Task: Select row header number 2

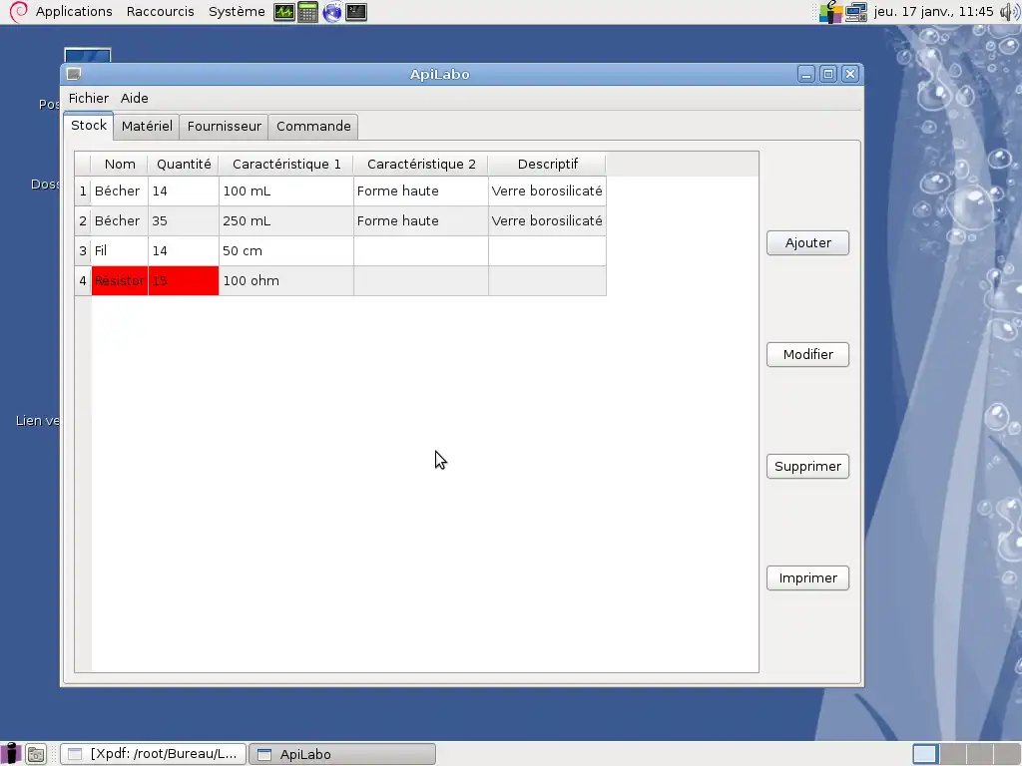Action: (83, 221)
